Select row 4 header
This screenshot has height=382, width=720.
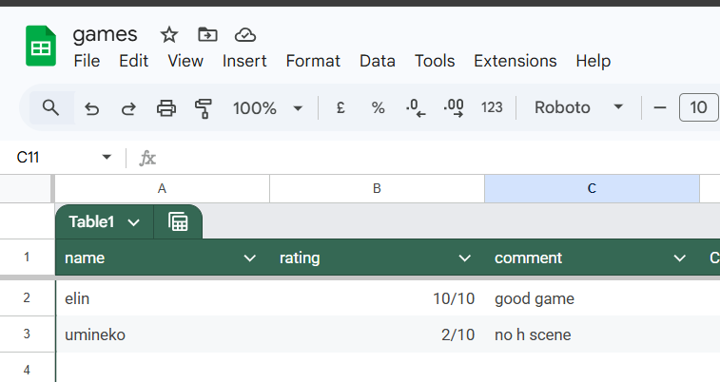point(27,369)
